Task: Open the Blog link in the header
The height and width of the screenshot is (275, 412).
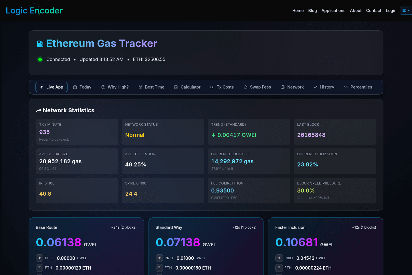Action: tap(312, 11)
